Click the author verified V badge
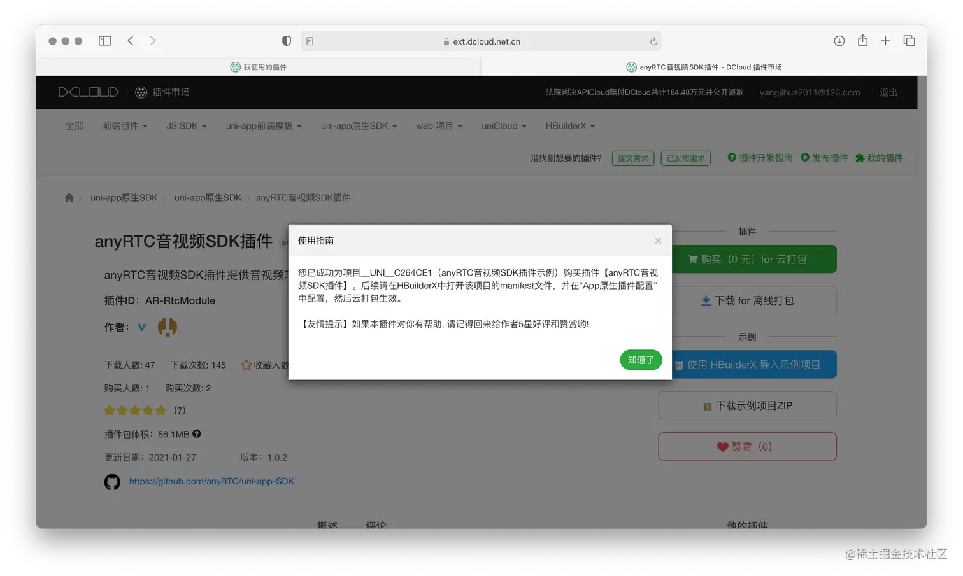 tap(142, 328)
